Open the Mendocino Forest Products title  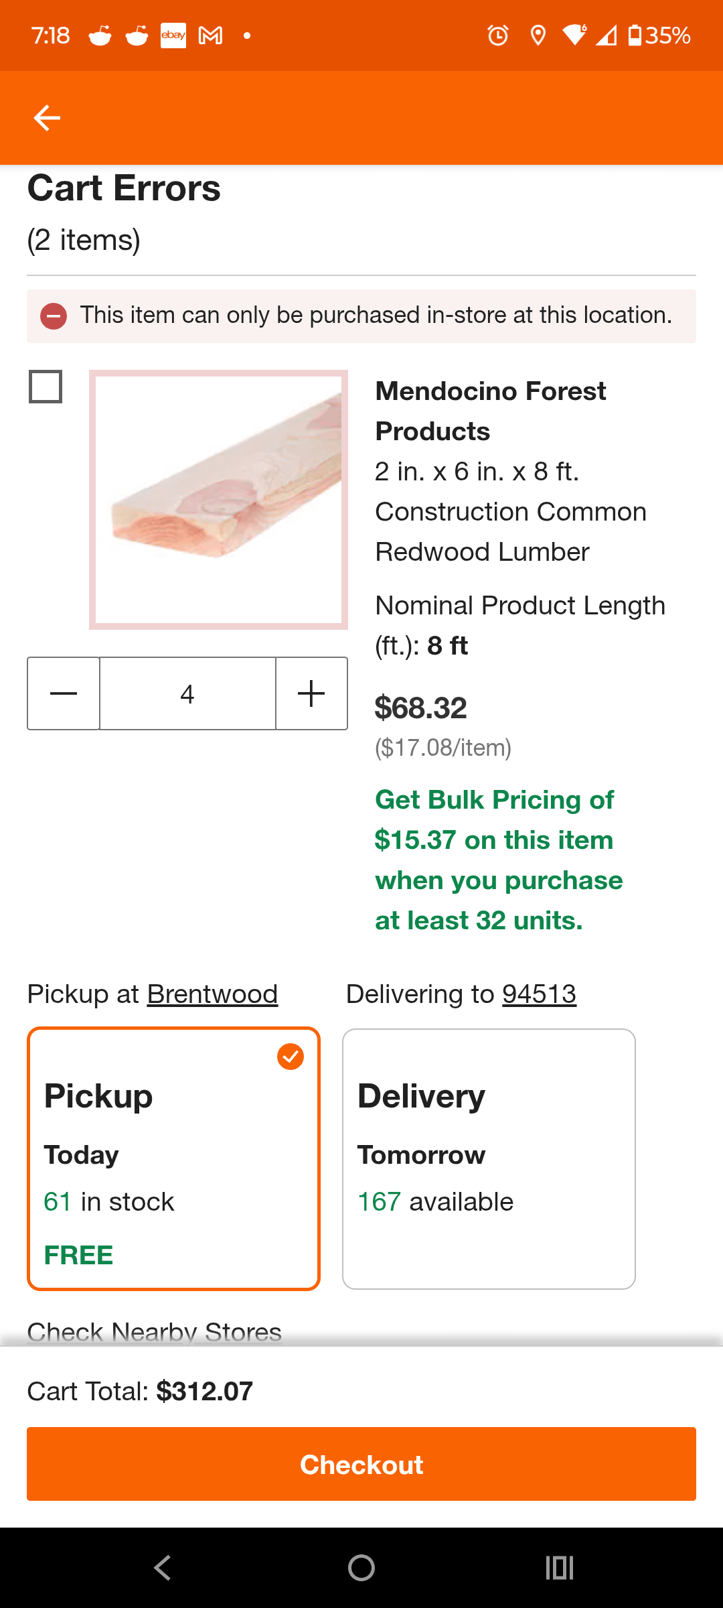click(490, 410)
